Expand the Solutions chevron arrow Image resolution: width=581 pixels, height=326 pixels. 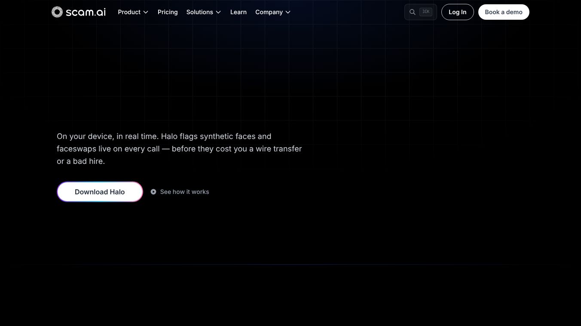218,12
